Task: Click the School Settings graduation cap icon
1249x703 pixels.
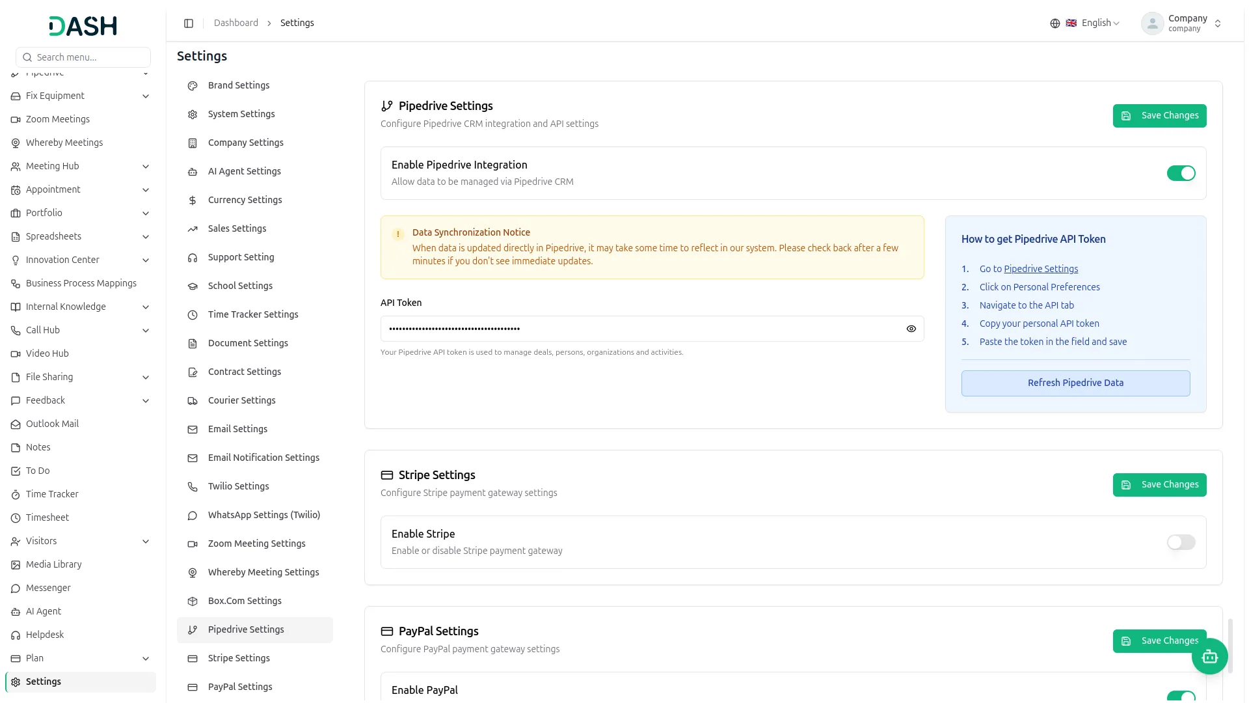Action: [x=193, y=286]
